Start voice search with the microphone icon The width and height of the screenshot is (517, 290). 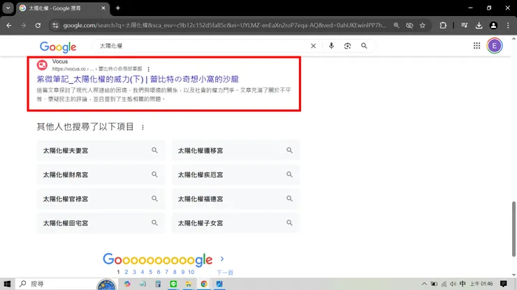coord(331,46)
